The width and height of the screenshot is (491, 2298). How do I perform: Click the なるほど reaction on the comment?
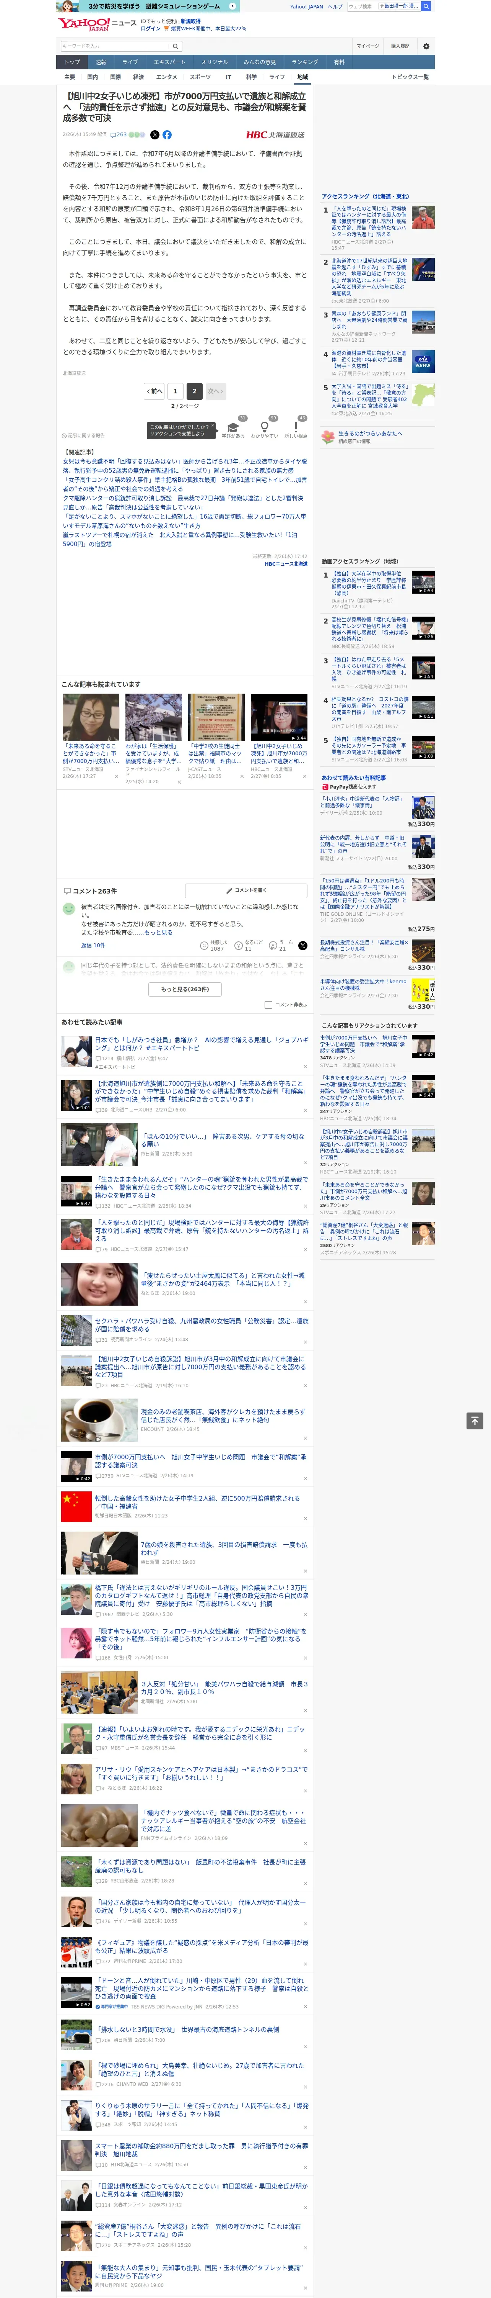click(248, 946)
